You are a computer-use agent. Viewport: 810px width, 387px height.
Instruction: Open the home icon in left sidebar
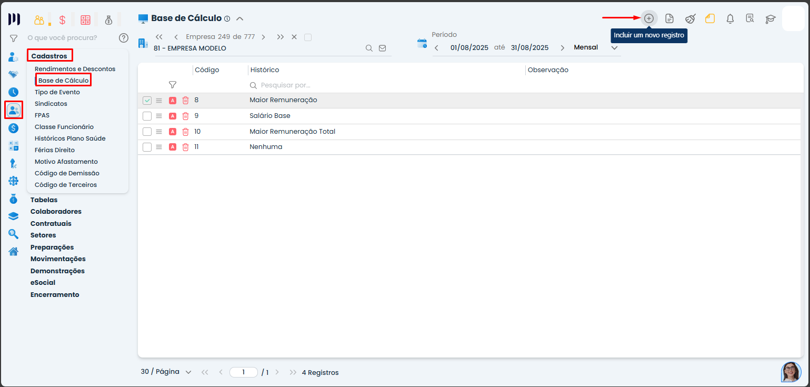(x=14, y=251)
